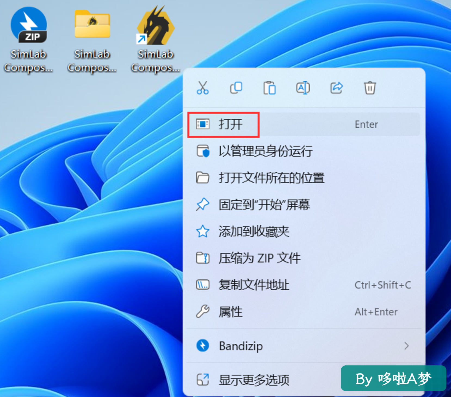
Task: Choose 以管理员身份运行 menu entry
Action: [304, 151]
